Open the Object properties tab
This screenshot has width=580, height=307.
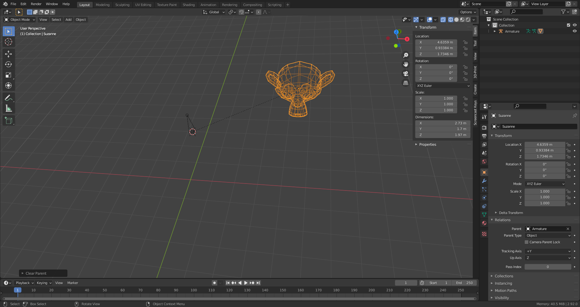pyautogui.click(x=484, y=172)
